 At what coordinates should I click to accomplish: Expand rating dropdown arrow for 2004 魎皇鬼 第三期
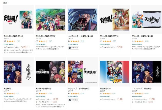112,41
